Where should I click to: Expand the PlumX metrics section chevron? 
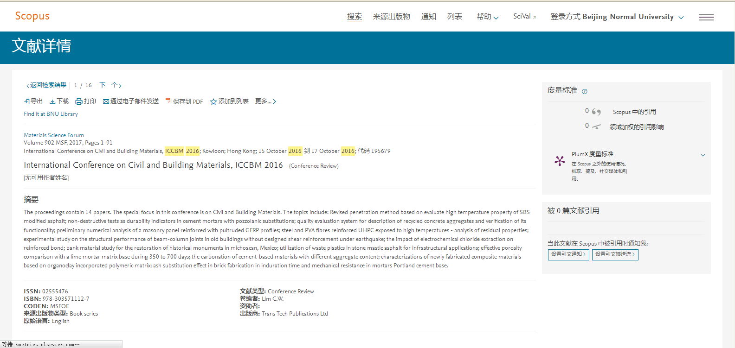(x=703, y=155)
